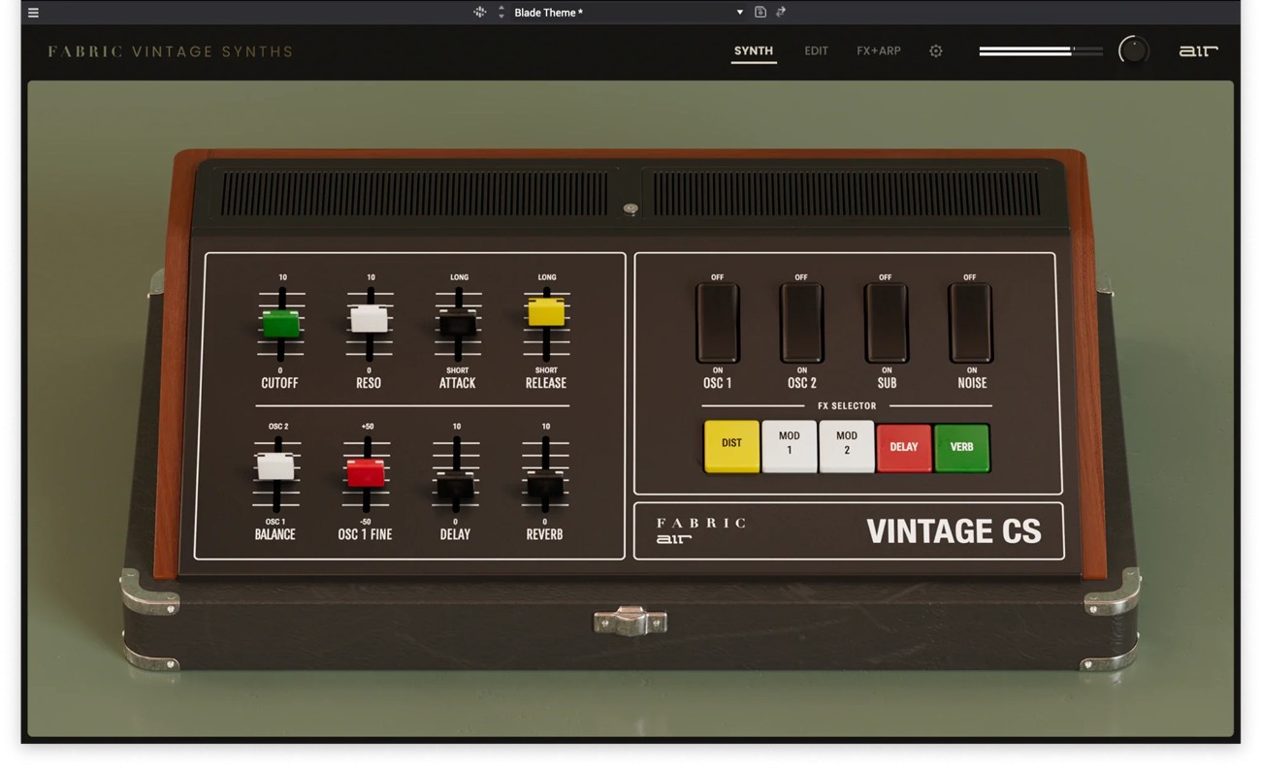Viewport: 1261px width, 768px height.
Task: Select the yellow DIST effect button
Action: pos(731,446)
